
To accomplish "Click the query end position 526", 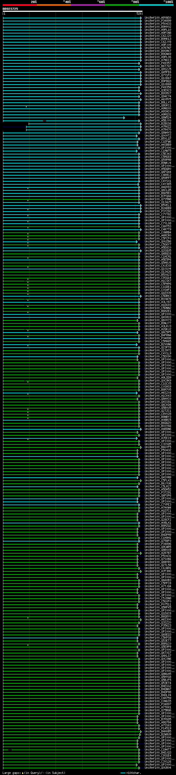I will pyautogui.click(x=139, y=13).
